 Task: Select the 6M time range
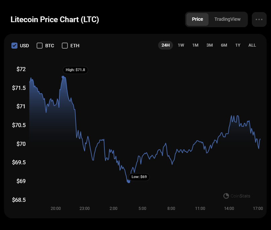click(224, 45)
